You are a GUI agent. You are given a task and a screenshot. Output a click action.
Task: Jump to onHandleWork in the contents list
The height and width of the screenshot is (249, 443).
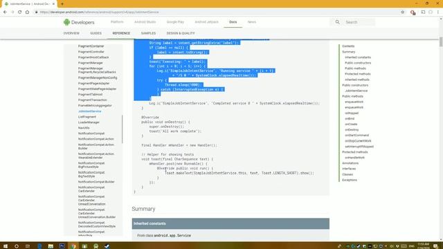click(x=354, y=158)
